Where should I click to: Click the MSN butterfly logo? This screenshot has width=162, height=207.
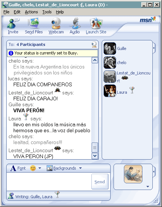click(148, 19)
